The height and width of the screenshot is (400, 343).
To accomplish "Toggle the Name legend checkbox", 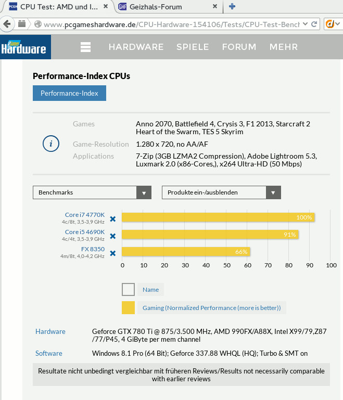I will (x=128, y=290).
